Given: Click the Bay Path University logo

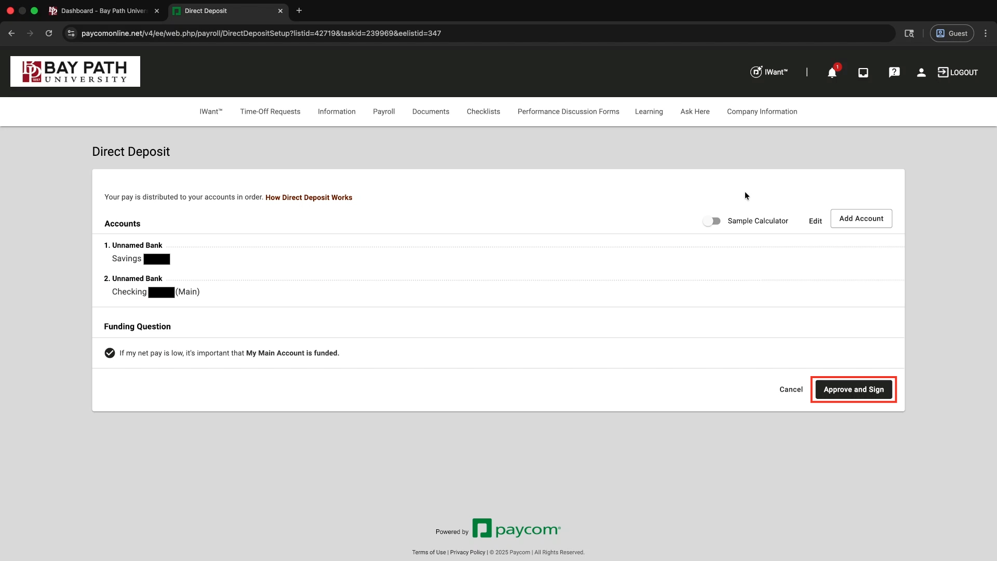Looking at the screenshot, I should [x=75, y=72].
